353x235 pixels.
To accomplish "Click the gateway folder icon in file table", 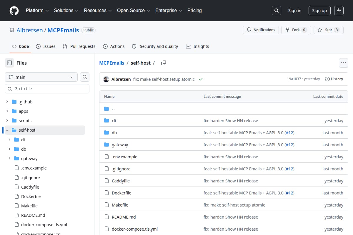I will 106,145.
